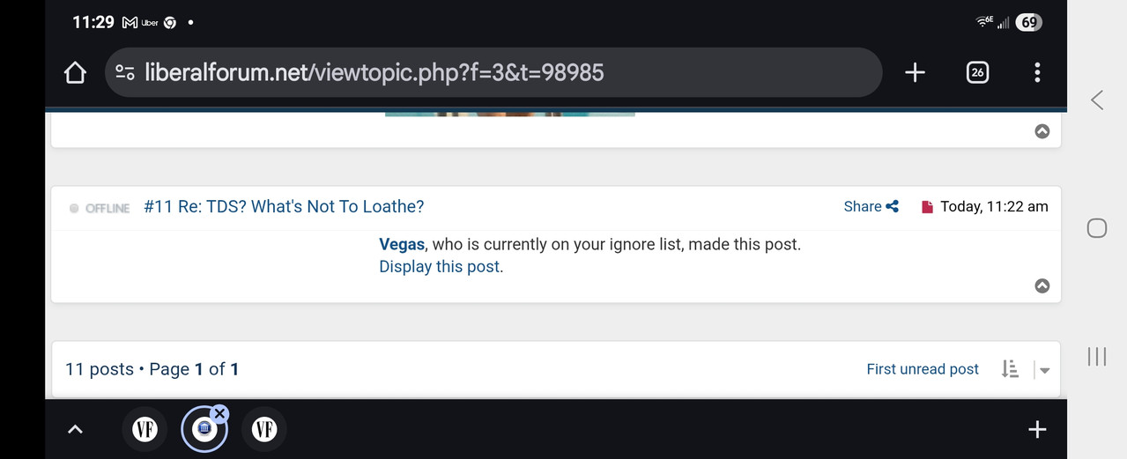Tap battery indicator showing 69
Image resolution: width=1127 pixels, height=459 pixels.
pos(1028,23)
